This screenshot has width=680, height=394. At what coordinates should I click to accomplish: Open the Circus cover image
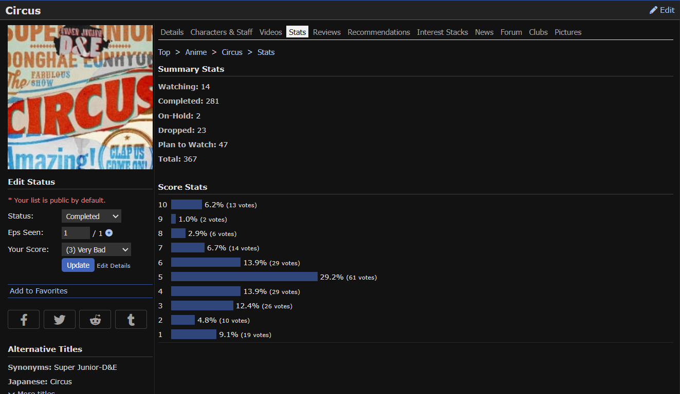[80, 97]
